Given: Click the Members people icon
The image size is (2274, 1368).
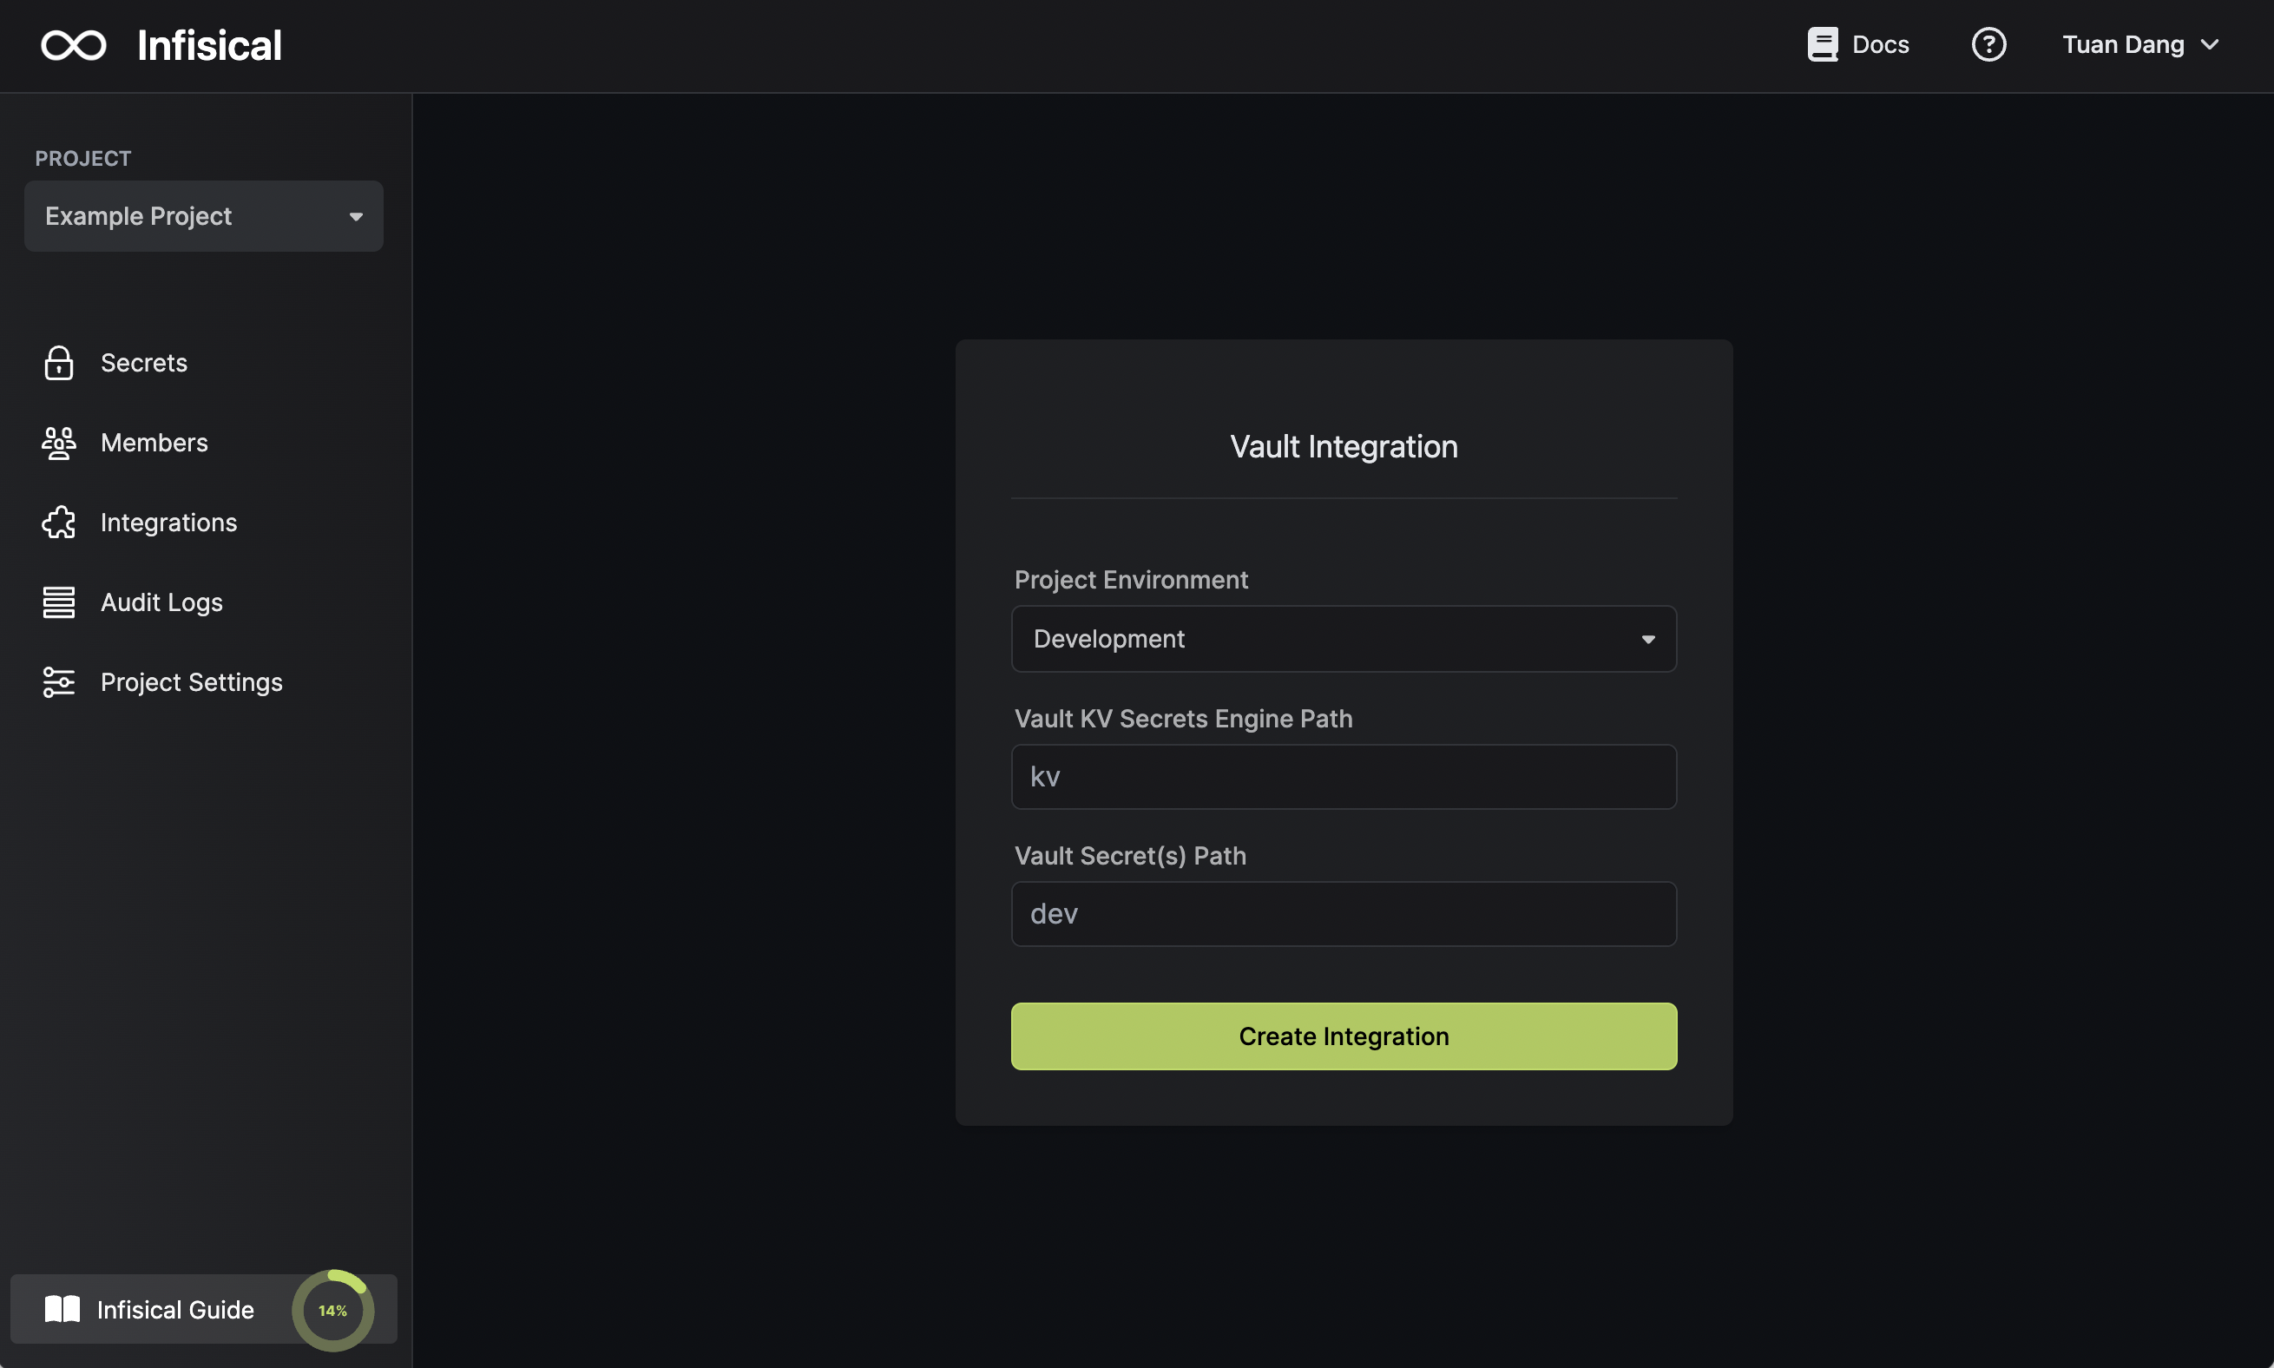Looking at the screenshot, I should [x=59, y=443].
